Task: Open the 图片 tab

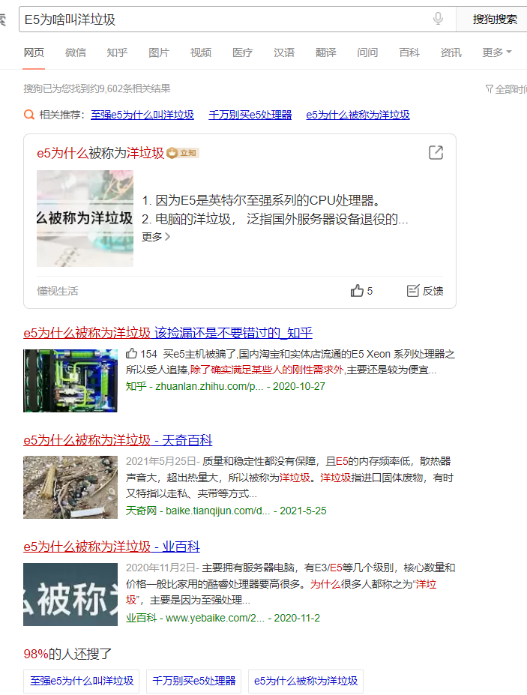Action: tap(159, 52)
